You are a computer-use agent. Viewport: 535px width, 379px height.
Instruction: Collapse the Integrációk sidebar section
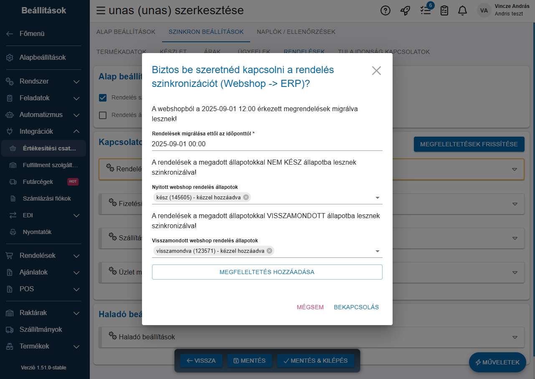(76, 131)
